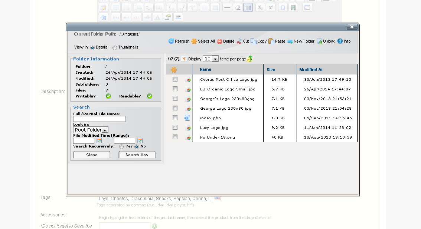Insert horizontal rule in the editor toolbar

(227, 7)
